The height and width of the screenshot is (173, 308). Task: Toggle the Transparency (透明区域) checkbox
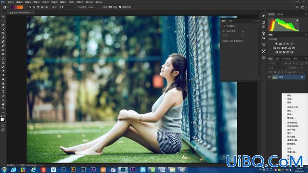point(120,7)
